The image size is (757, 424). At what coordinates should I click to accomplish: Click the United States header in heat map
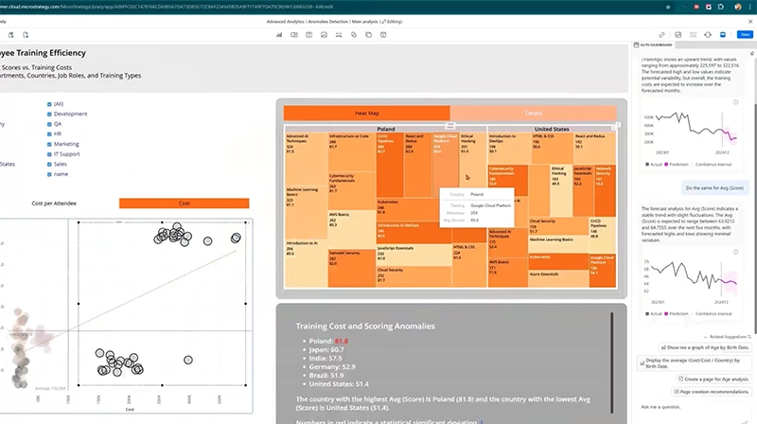tap(552, 129)
